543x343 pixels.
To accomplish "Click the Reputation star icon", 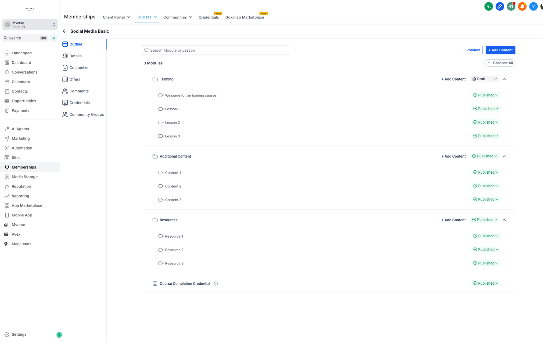I will pos(7,187).
